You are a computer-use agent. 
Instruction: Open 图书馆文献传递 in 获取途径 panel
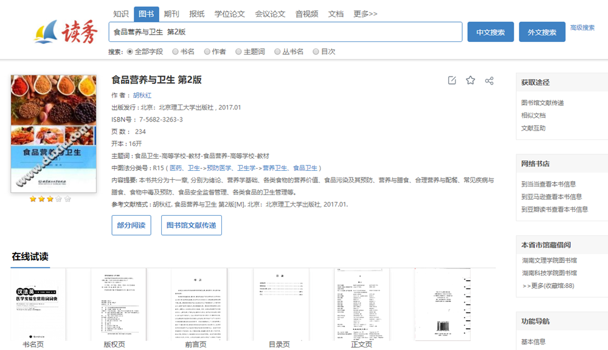click(542, 103)
